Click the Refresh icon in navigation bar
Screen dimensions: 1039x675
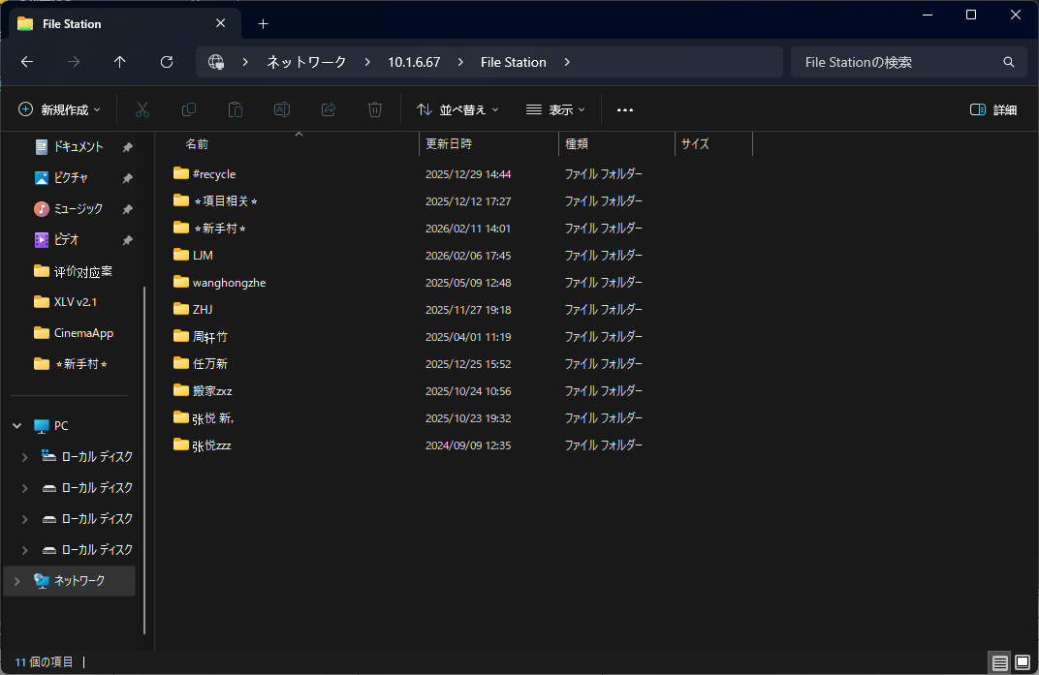(x=167, y=62)
